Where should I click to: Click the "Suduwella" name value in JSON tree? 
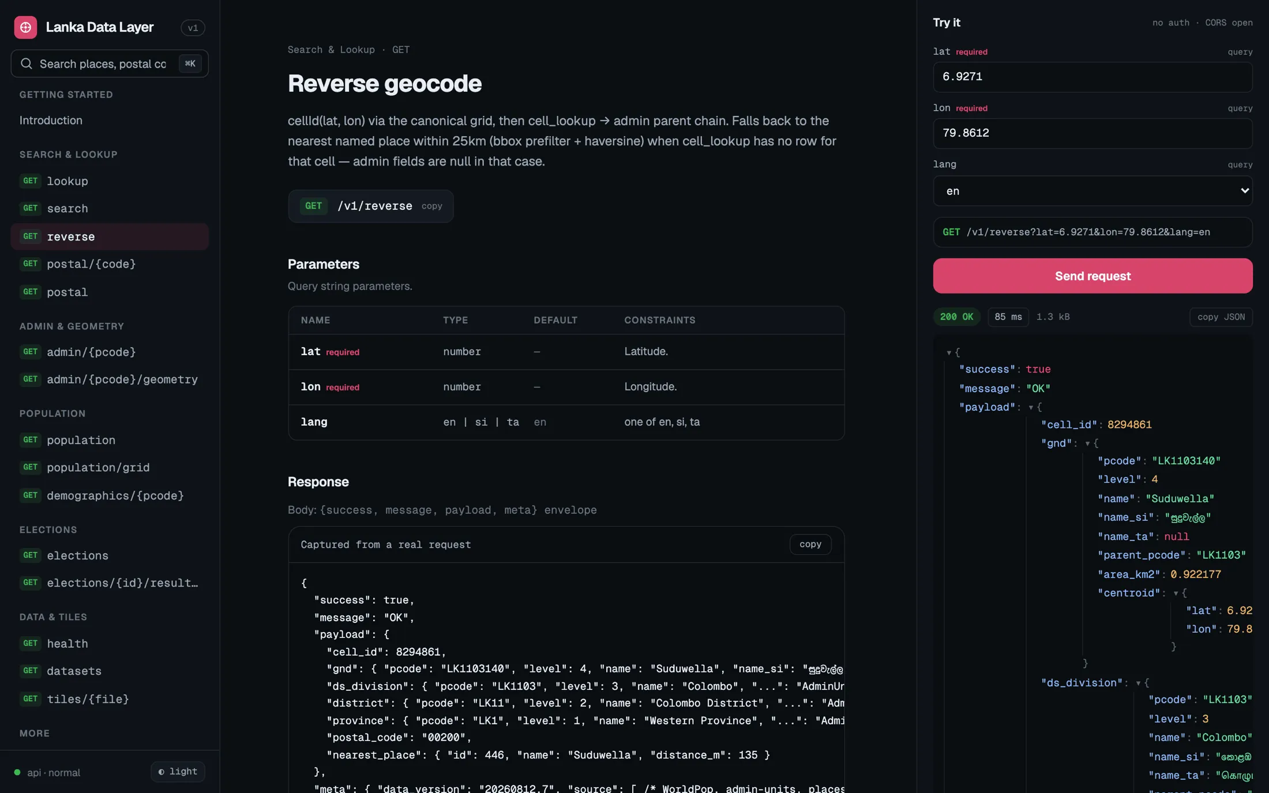click(x=1180, y=499)
